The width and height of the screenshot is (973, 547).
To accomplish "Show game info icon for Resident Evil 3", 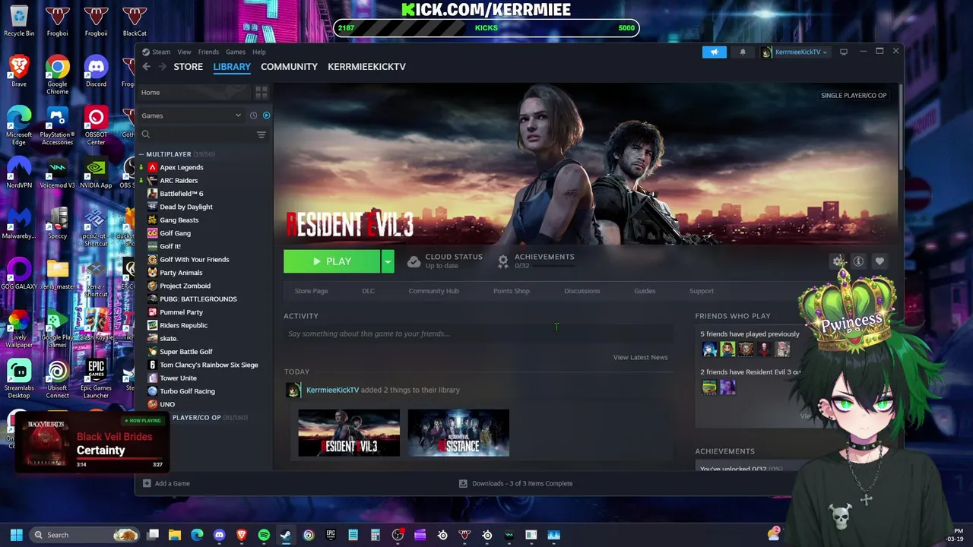I will [x=858, y=261].
